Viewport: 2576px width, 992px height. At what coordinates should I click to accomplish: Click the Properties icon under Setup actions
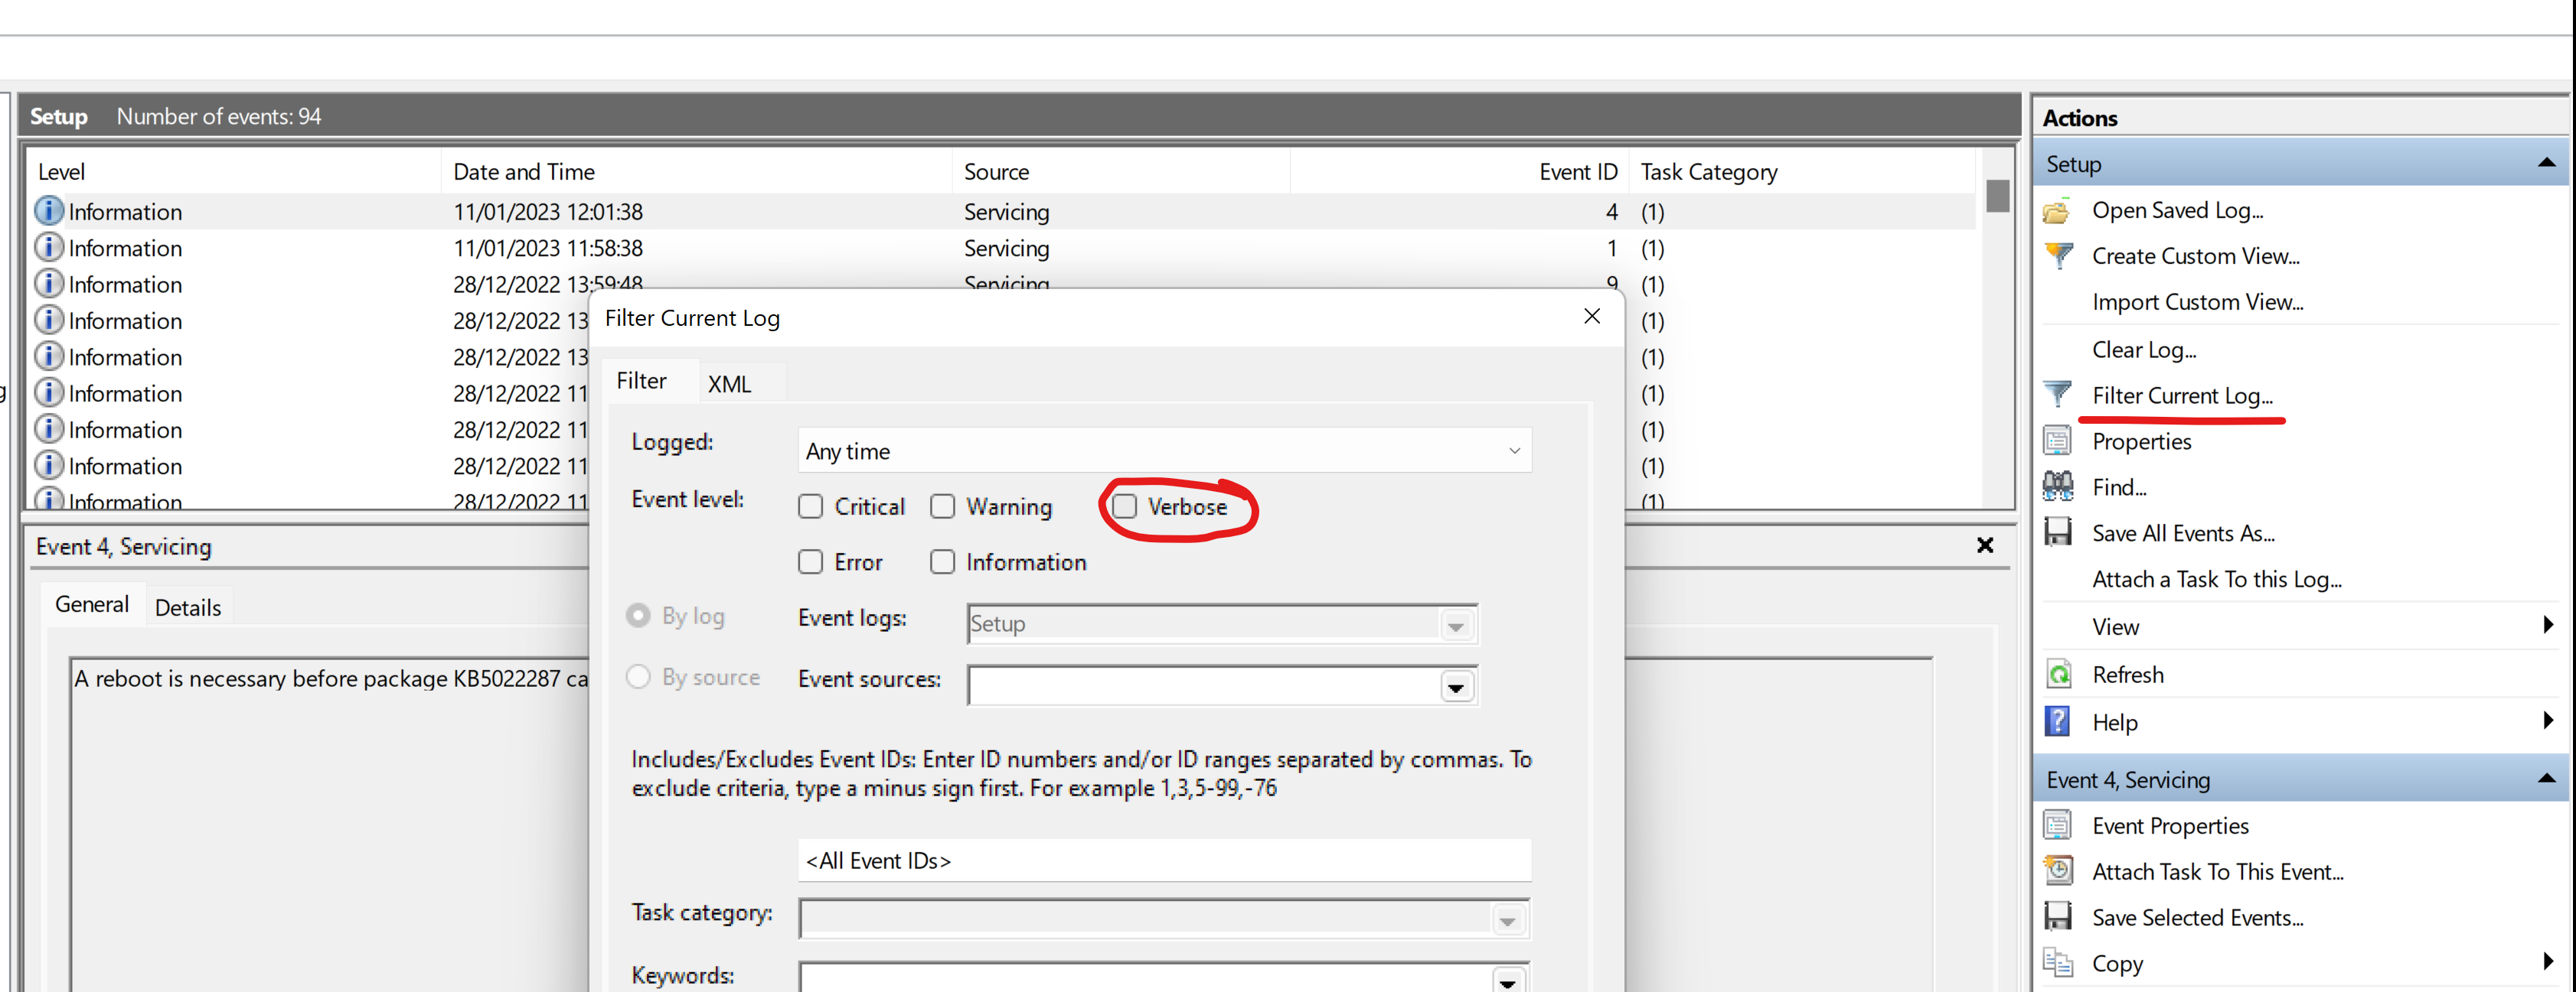coord(2057,441)
